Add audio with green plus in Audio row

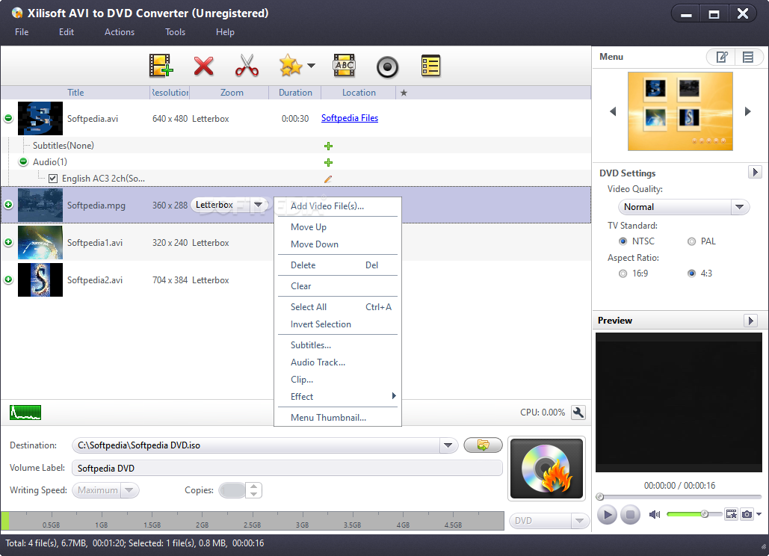[x=329, y=162]
